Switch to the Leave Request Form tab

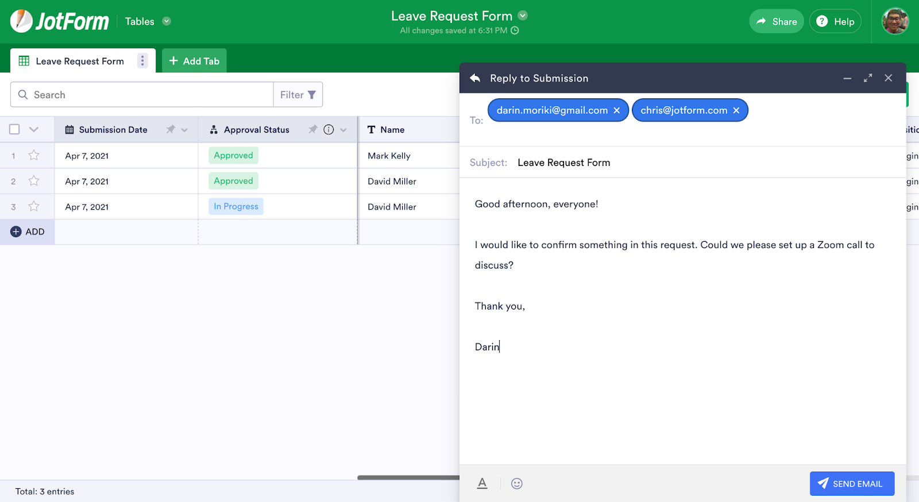pyautogui.click(x=79, y=61)
